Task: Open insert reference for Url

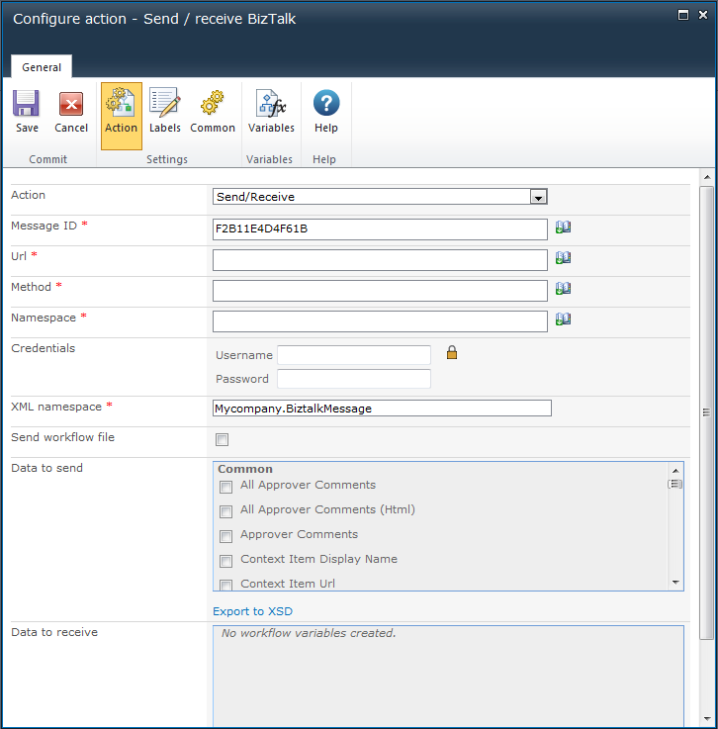Action: (564, 258)
